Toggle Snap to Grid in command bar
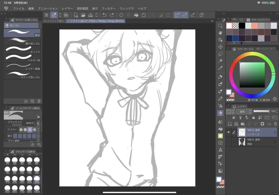The image size is (279, 195). [192, 15]
